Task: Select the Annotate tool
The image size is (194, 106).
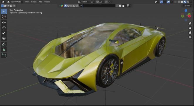Action: pyautogui.click(x=4, y=44)
